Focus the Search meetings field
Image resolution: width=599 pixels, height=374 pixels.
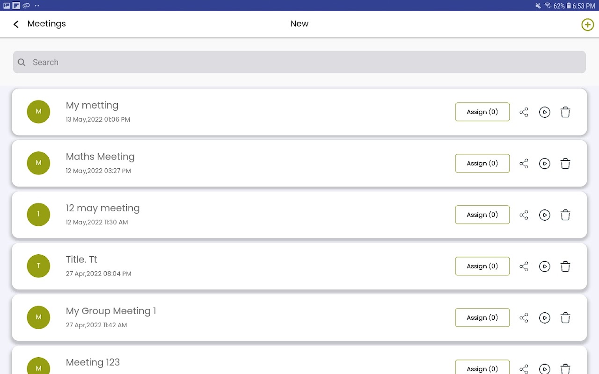299,62
